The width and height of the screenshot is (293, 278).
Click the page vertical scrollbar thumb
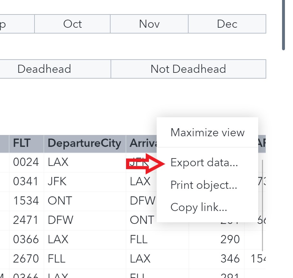(x=283, y=24)
